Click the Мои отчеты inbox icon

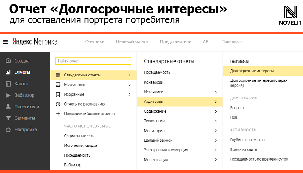pos(58,84)
